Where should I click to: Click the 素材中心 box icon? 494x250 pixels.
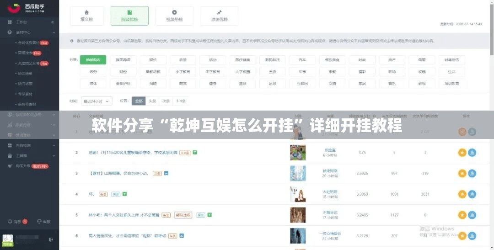(10, 32)
